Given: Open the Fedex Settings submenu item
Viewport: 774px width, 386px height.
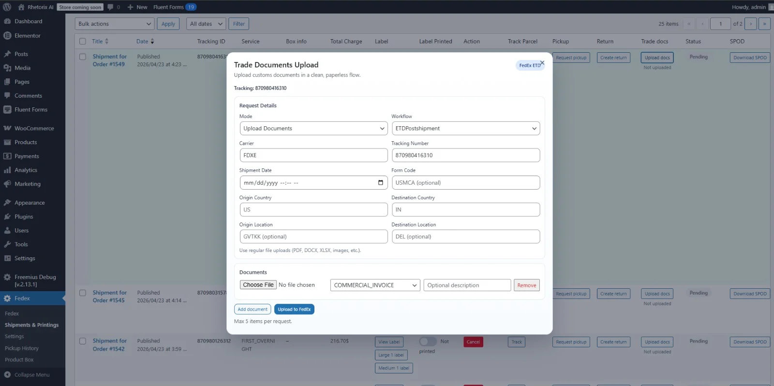Looking at the screenshot, I should tap(15, 337).
